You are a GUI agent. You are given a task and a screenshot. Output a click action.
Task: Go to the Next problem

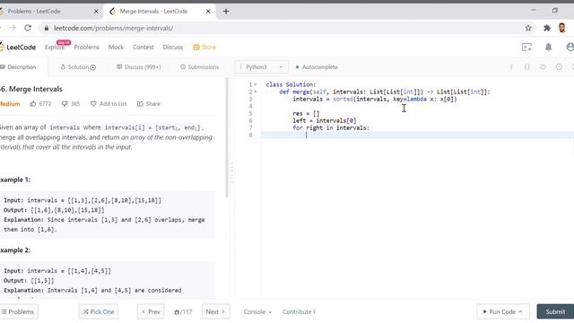pyautogui.click(x=215, y=311)
